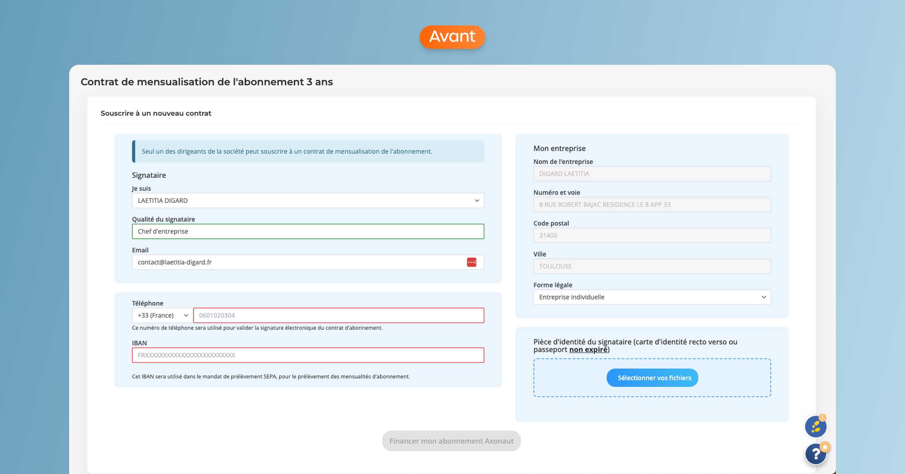Screen dimensions: 905x474
Task: Open the Forme légale dropdown
Action: (652, 297)
